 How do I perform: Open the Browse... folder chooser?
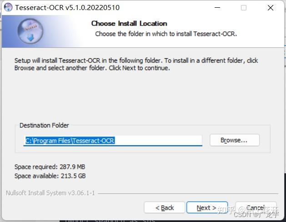[235, 140]
